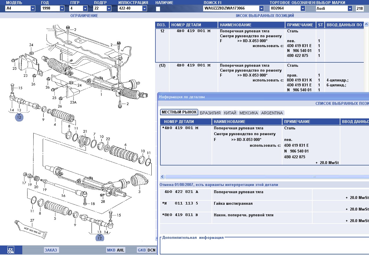
Task: Expand the ПОДГР dropdown showing 22
Action: 109,8
